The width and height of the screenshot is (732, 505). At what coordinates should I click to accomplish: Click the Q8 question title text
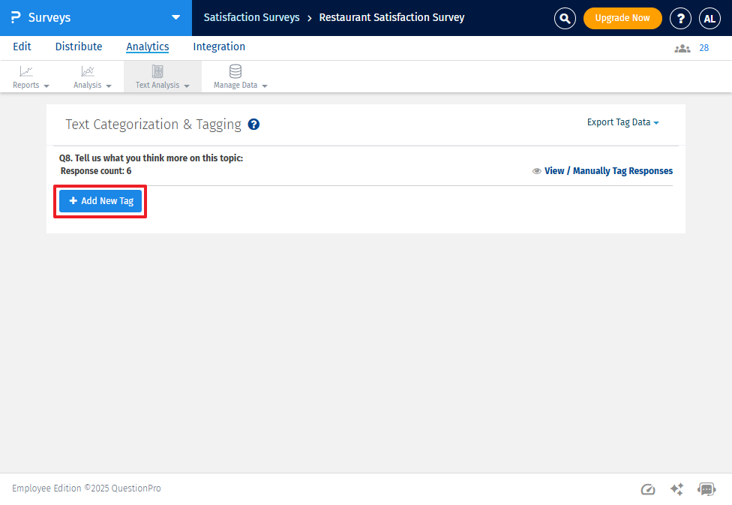[x=151, y=158]
